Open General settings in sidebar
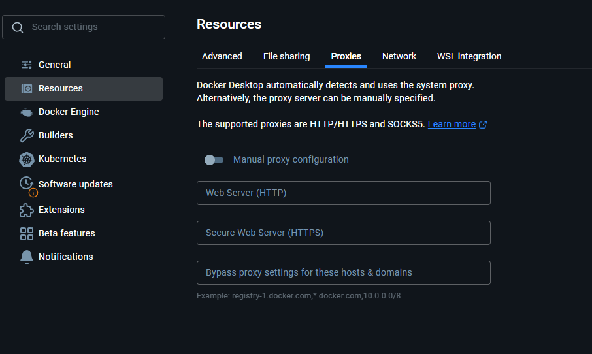Screen dimensions: 592x354 pos(84,65)
